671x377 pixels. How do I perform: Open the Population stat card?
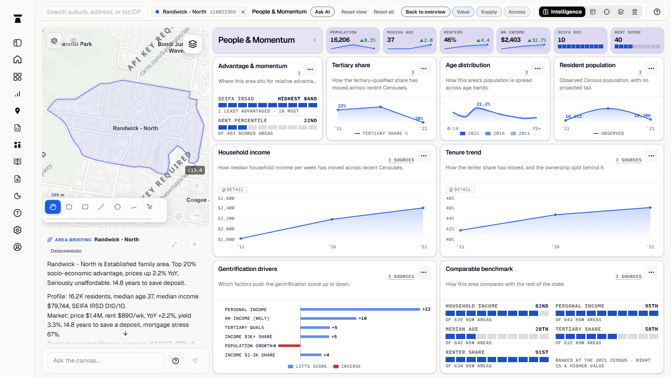(353, 40)
